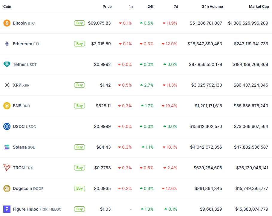Screen dimensions: 272x216
Task: Click the Solana logo icon
Action: [7, 147]
